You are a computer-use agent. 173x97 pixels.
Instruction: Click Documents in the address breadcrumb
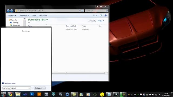click(x=32, y=11)
